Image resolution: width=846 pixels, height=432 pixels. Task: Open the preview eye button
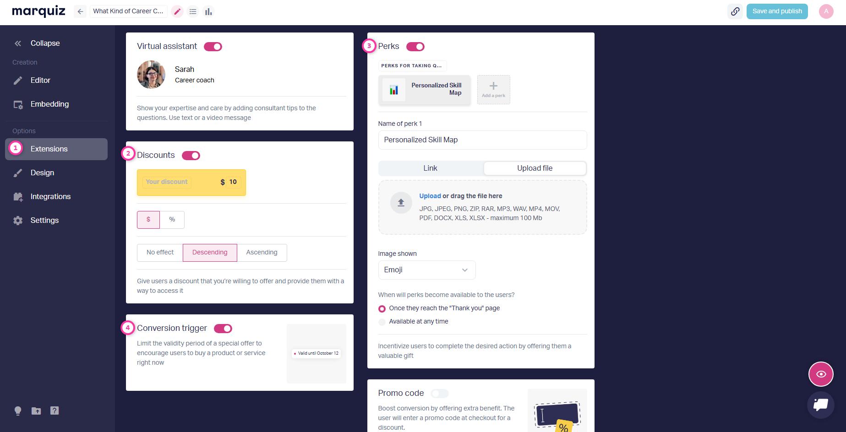820,374
